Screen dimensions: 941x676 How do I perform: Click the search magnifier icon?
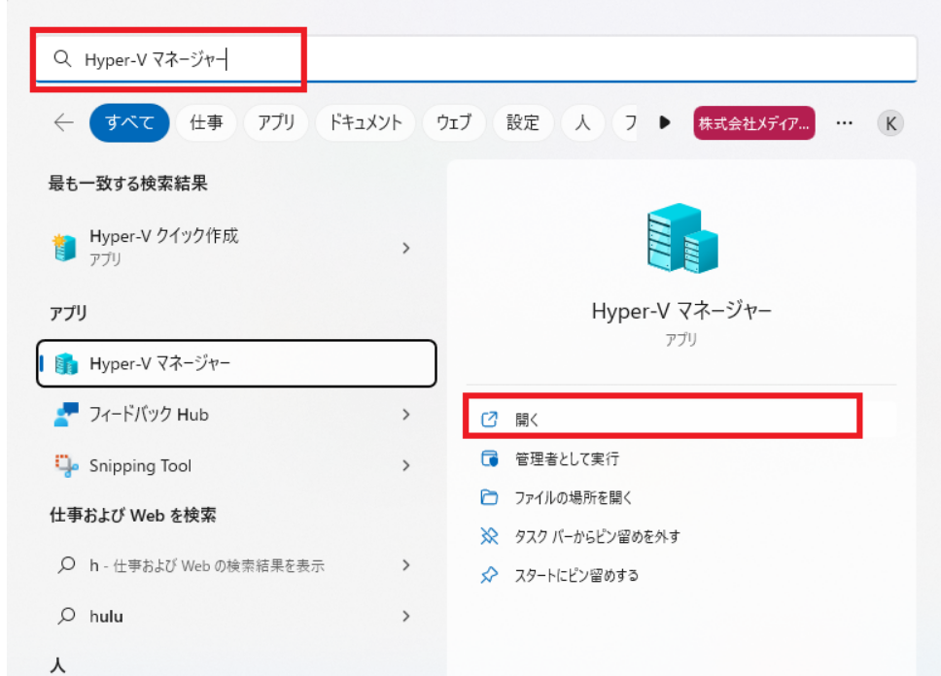coord(63,59)
